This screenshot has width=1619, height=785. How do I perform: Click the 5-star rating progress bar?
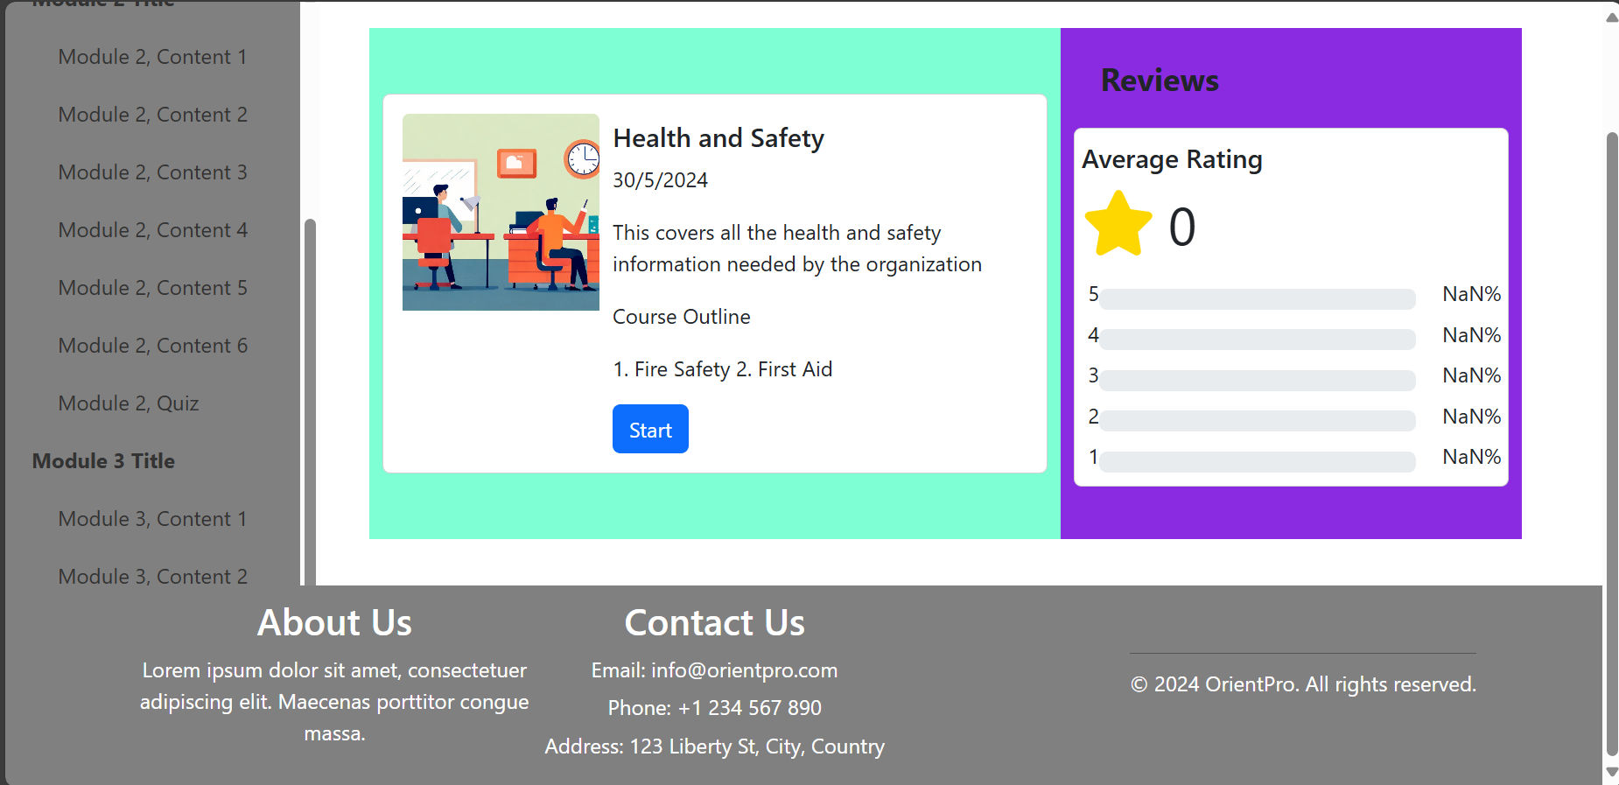[x=1258, y=299]
